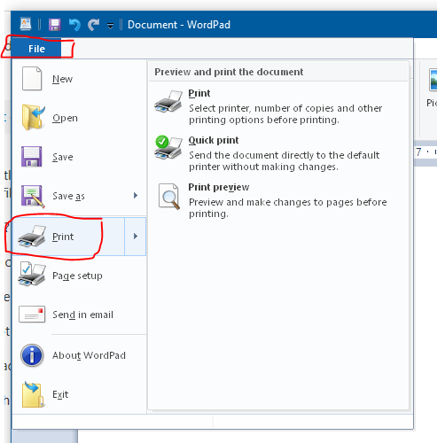Click the printer icon beside Print description
Viewport: 437px width, 443px height.
[x=168, y=101]
